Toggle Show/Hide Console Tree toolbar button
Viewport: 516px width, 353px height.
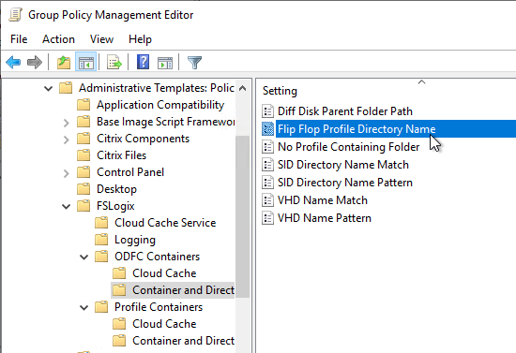tap(86, 62)
